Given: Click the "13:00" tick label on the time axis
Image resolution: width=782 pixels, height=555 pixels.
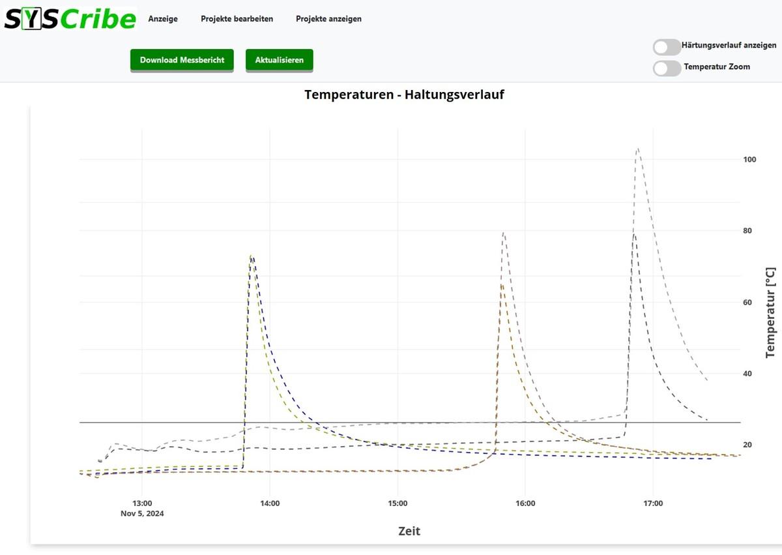Looking at the screenshot, I should point(141,503).
